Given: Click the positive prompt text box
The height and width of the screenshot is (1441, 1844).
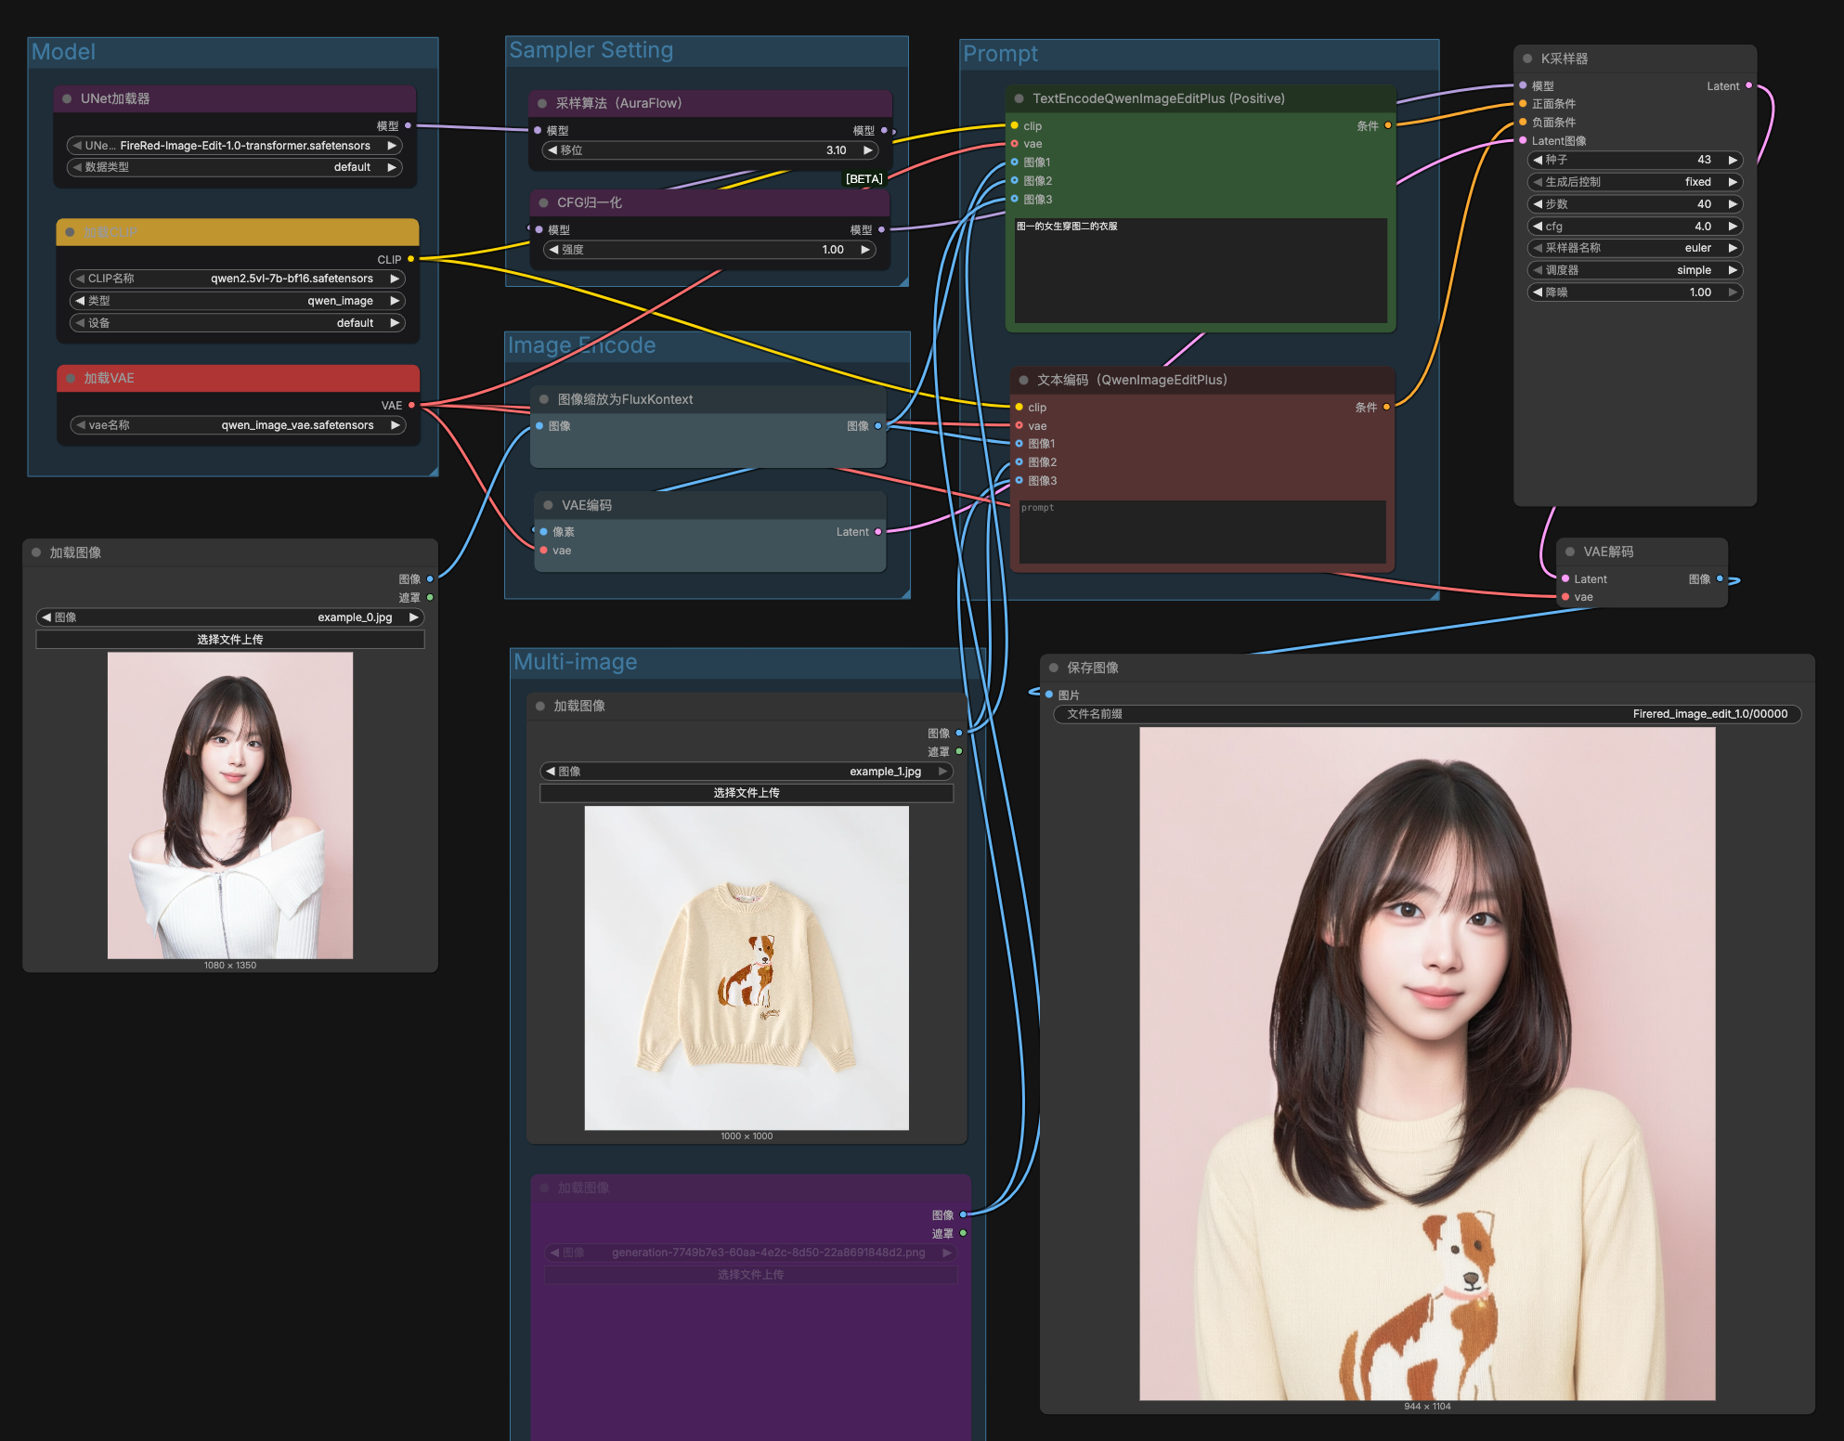Looking at the screenshot, I should point(1200,271).
